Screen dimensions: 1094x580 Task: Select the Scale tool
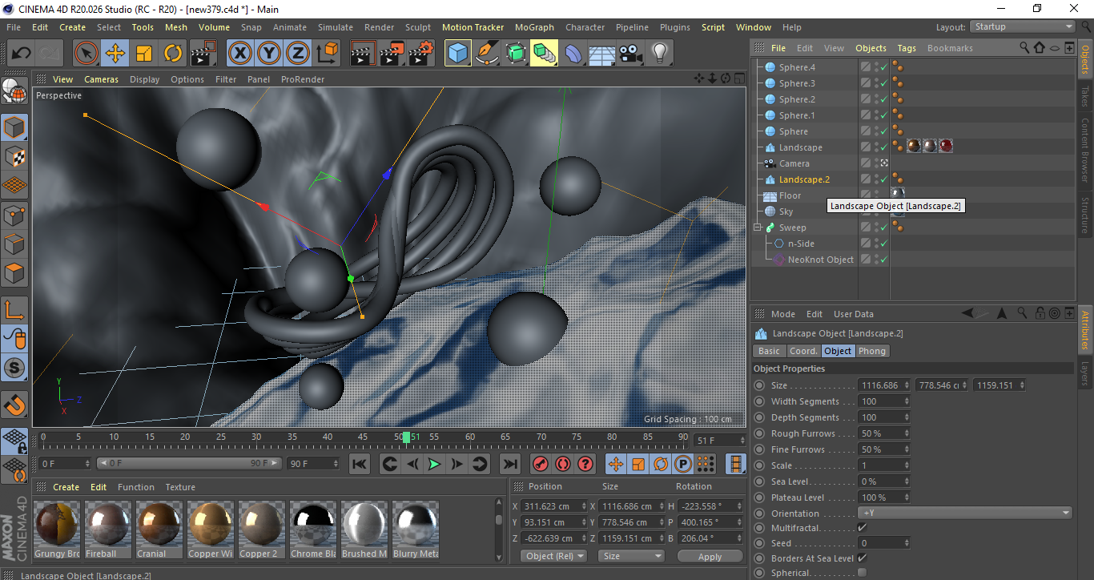click(144, 54)
